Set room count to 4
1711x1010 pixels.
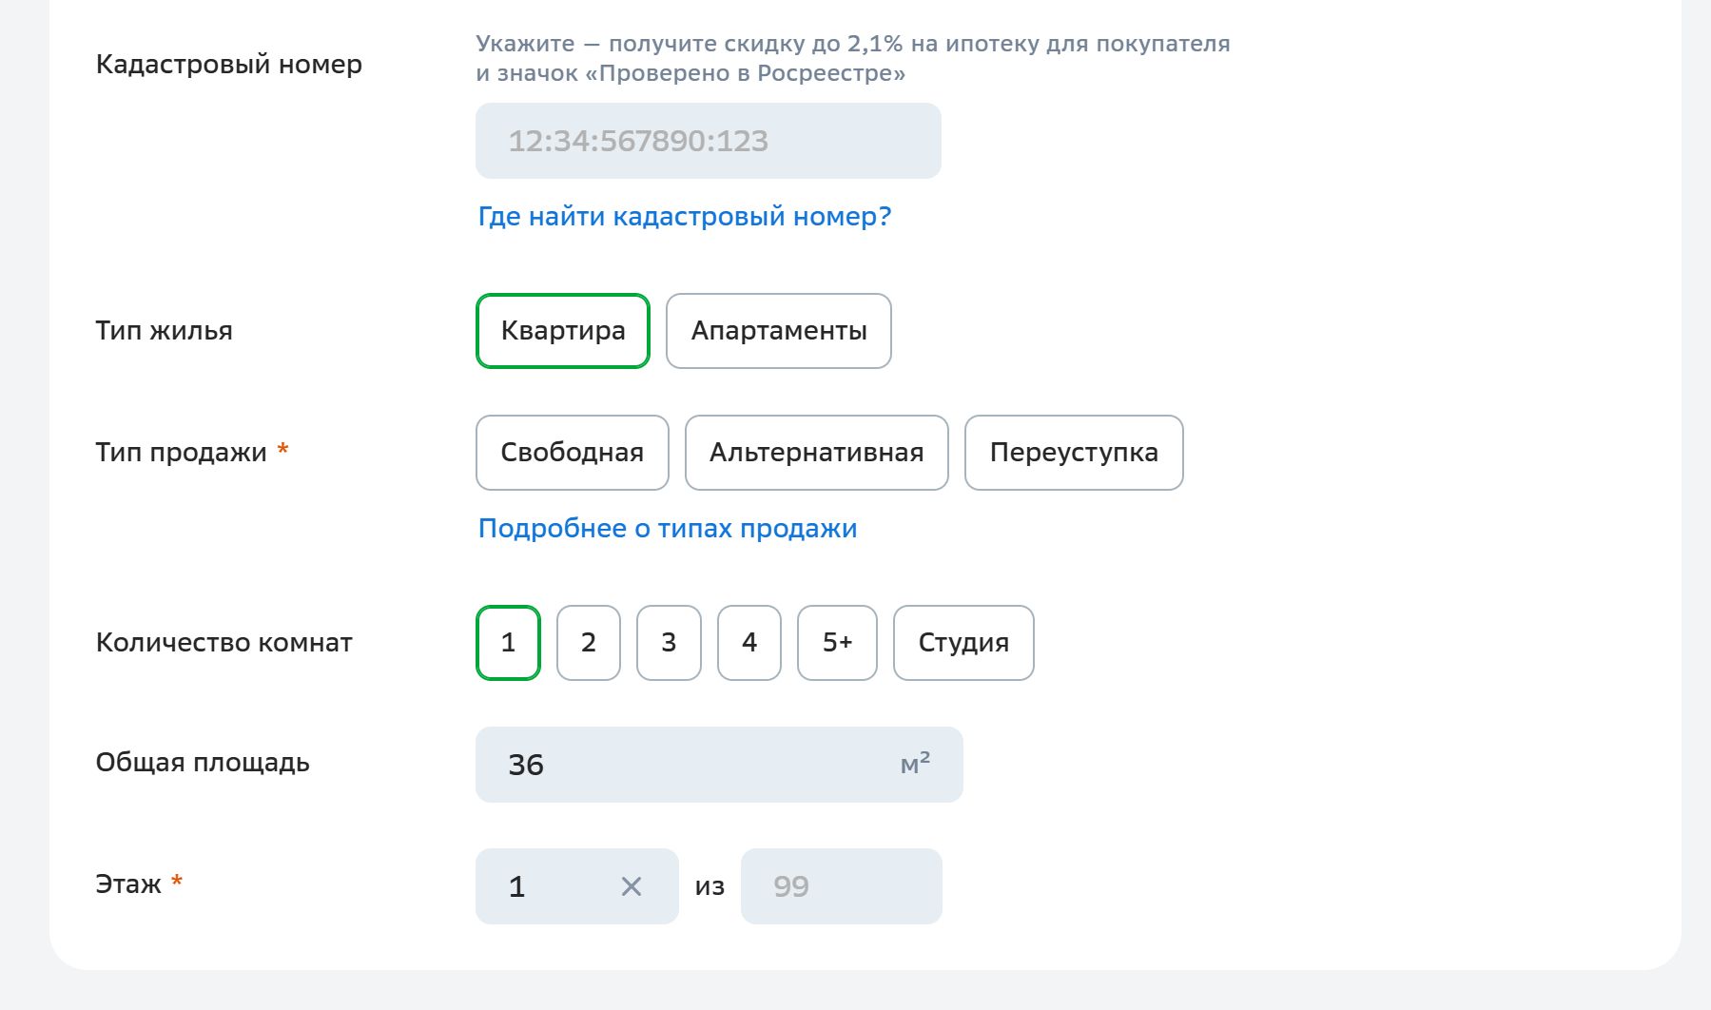(749, 643)
